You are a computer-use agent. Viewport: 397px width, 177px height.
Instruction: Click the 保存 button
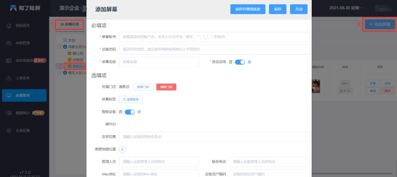pos(278,9)
